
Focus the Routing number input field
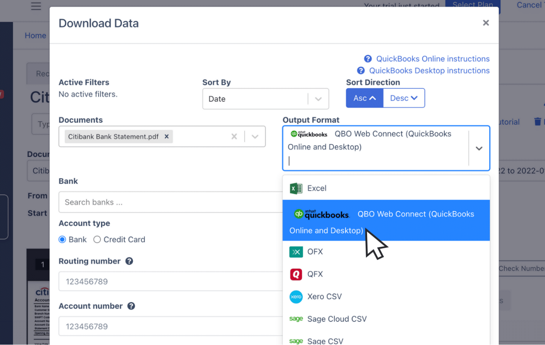[171, 282]
